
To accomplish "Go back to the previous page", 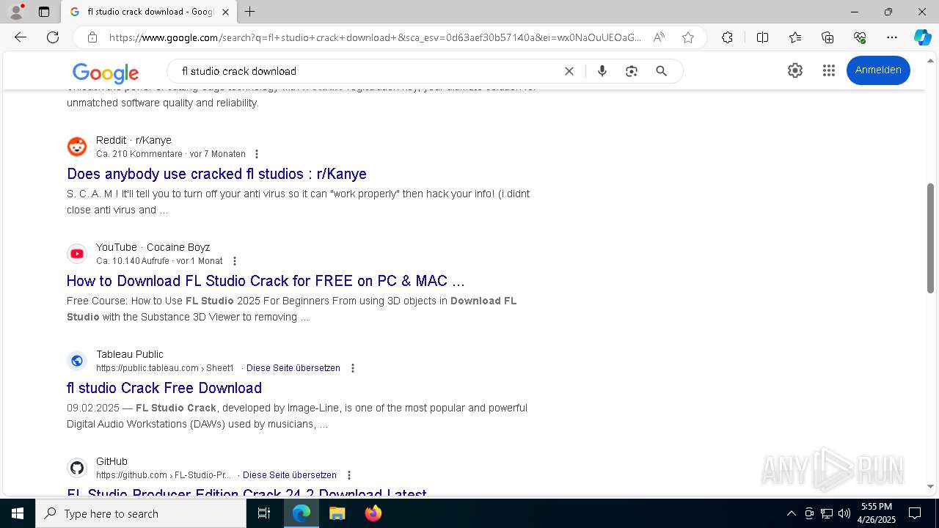I will click(x=21, y=37).
